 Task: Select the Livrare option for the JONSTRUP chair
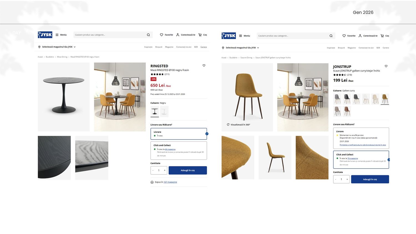pos(361,138)
